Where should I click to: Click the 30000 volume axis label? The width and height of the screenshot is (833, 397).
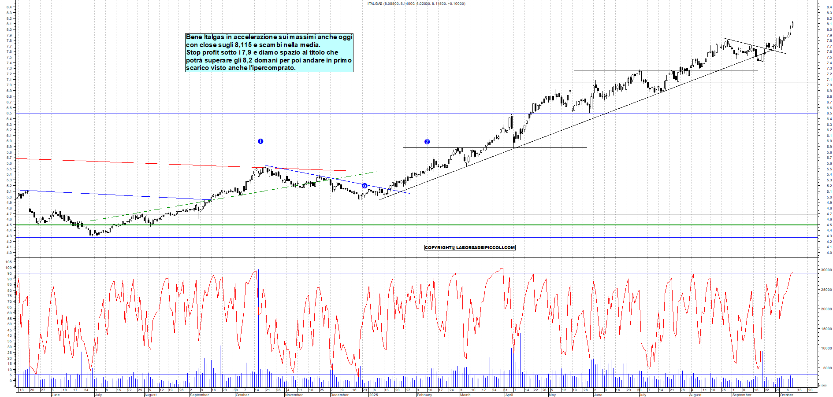coord(826,270)
